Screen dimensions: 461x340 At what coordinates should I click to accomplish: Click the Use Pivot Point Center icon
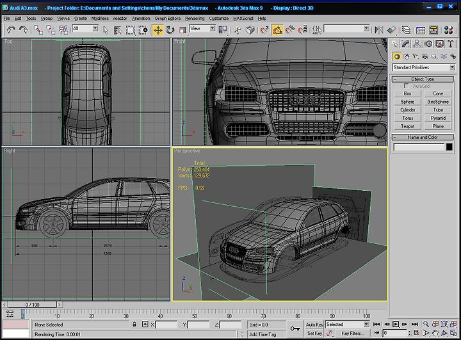tap(223, 30)
